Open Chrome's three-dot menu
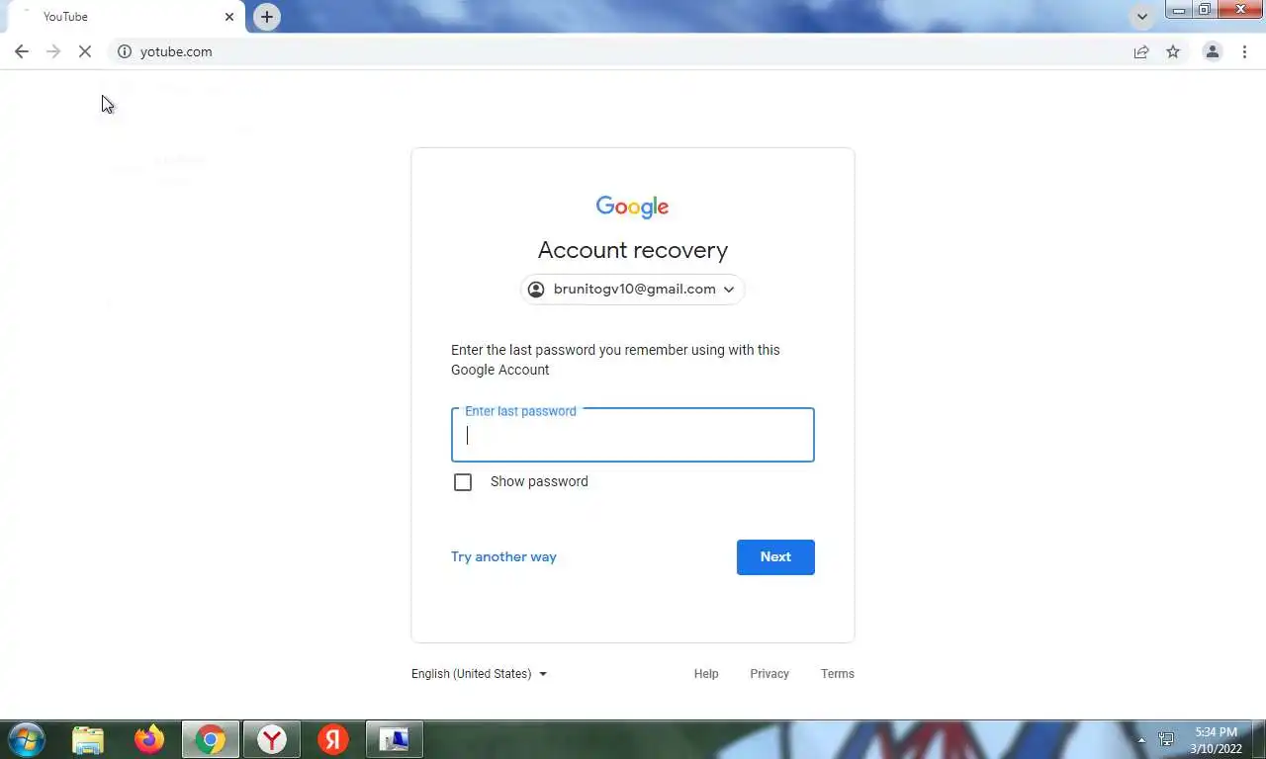Screen dimensions: 1266x759 pos(1244,51)
